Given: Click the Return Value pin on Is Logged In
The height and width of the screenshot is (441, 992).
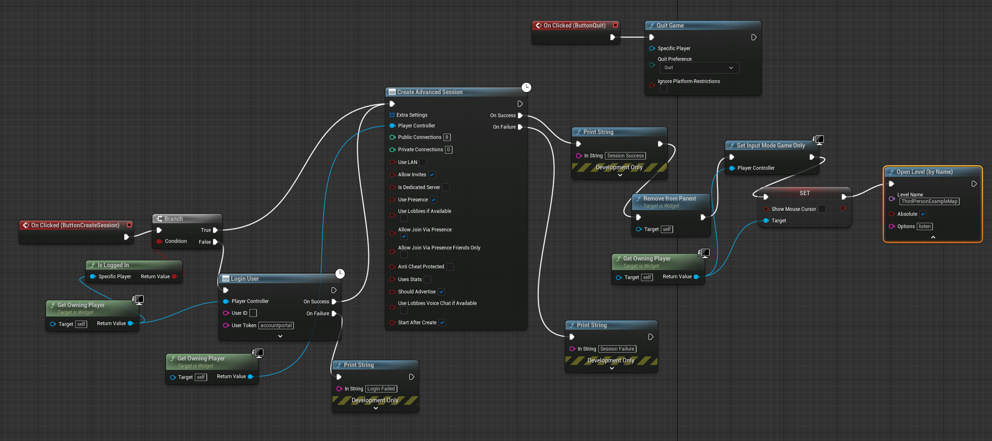Looking at the screenshot, I should (x=175, y=277).
